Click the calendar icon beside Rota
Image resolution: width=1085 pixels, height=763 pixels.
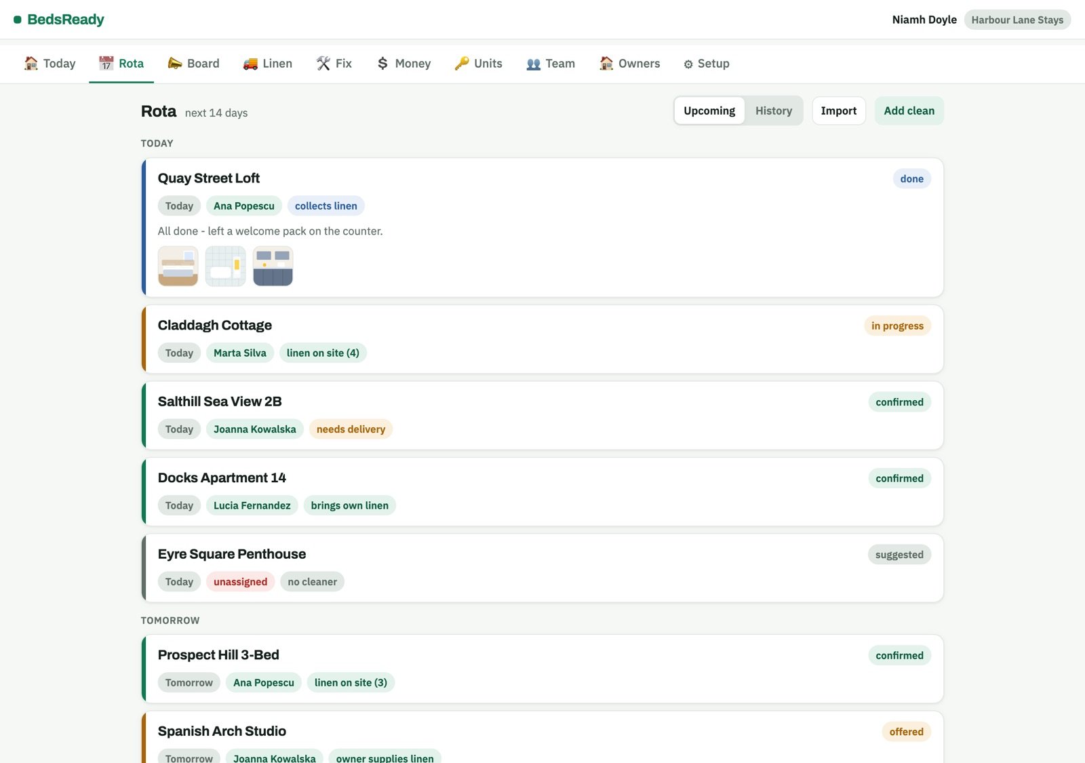[x=106, y=63]
